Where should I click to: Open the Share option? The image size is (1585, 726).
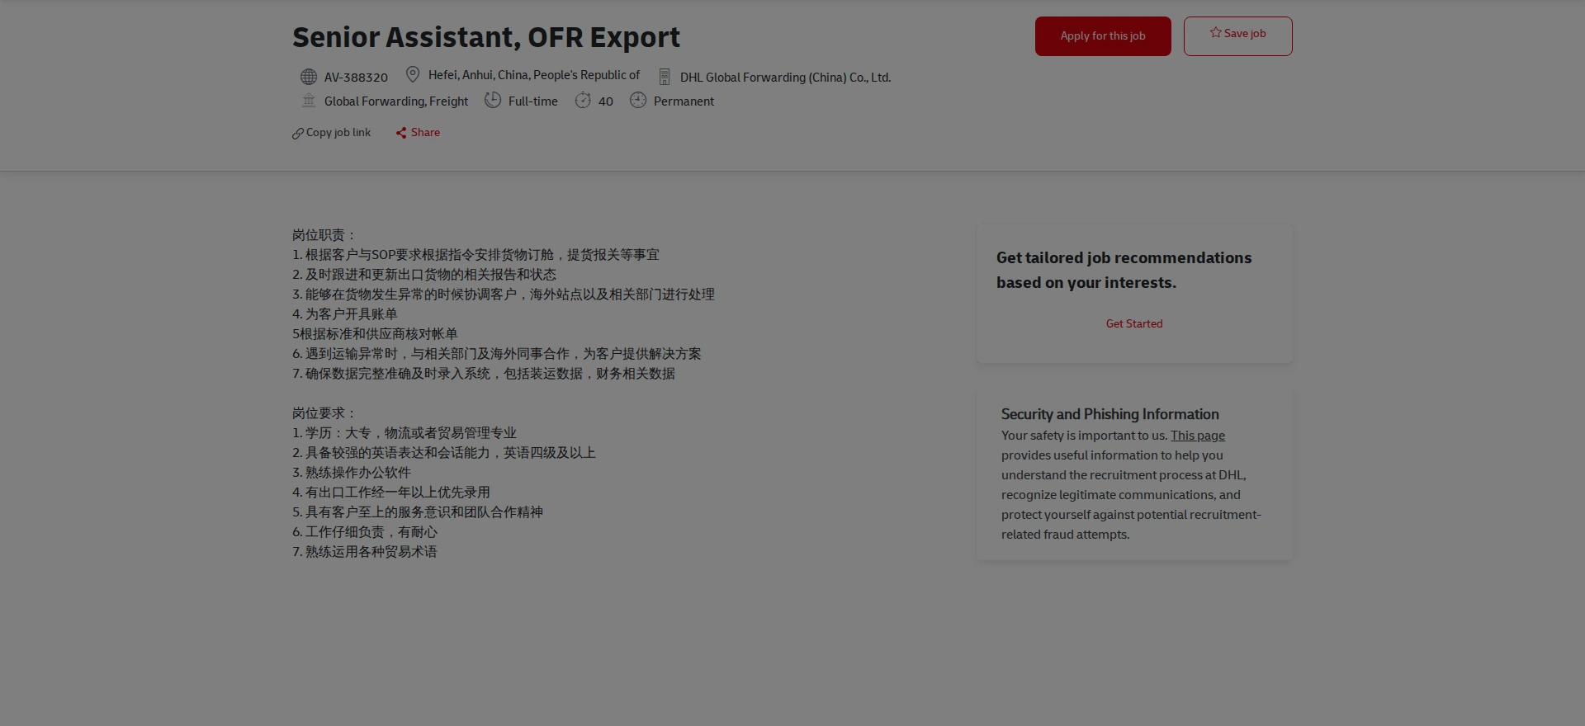tap(418, 133)
